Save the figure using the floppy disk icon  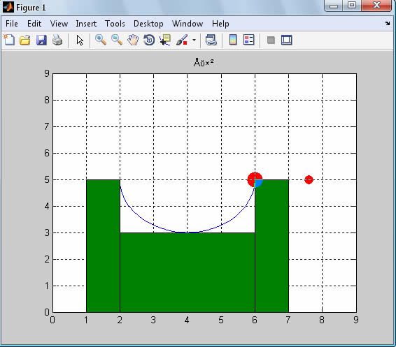pyautogui.click(x=41, y=40)
